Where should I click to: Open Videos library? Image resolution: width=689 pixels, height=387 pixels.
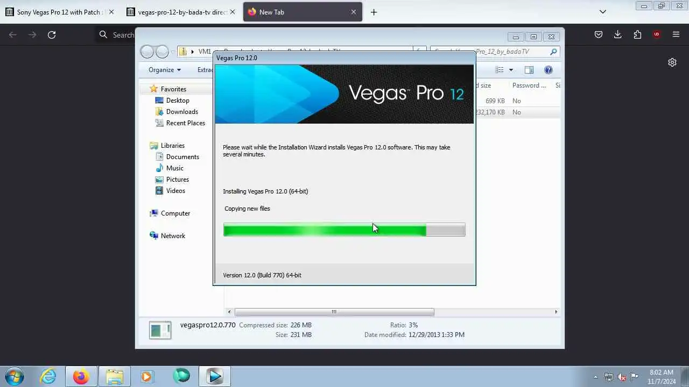coord(175,191)
